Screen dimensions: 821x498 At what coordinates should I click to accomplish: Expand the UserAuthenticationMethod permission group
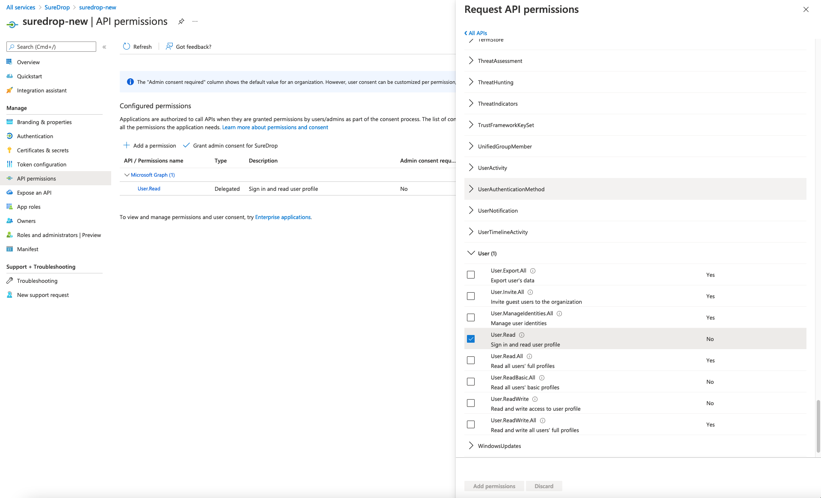coord(471,189)
